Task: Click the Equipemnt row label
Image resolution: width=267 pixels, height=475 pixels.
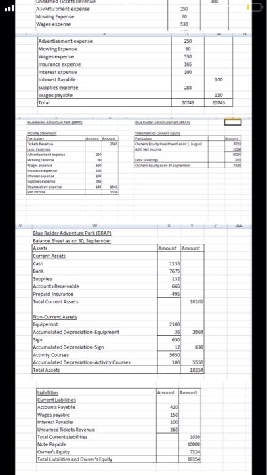Action: [x=45, y=325]
